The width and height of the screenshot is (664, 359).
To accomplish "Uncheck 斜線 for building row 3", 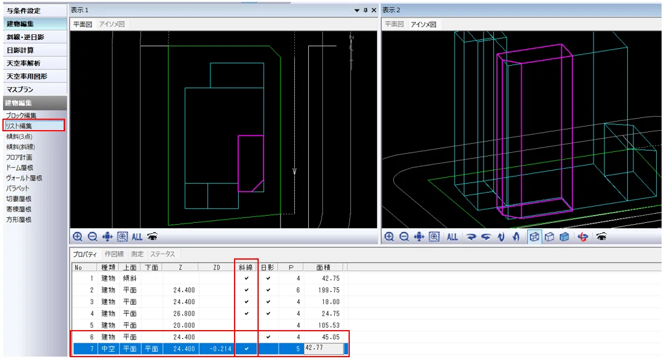I will (x=247, y=302).
